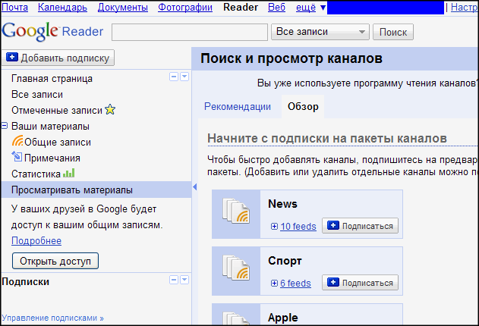Click the Добавить подписку button
Screen dimensions: 479x326
58,58
